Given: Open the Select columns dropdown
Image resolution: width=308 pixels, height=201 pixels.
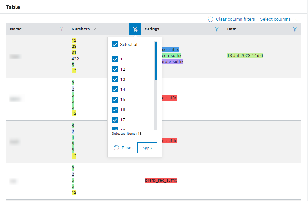Looking at the screenshot, I should pyautogui.click(x=275, y=19).
